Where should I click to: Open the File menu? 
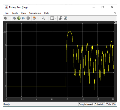click(7, 13)
